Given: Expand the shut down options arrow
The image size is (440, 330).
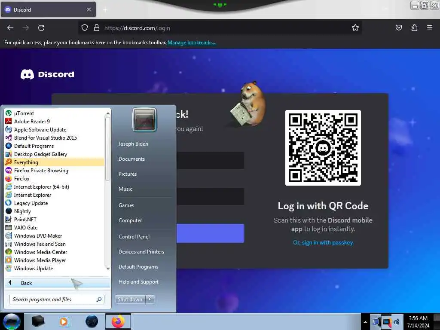Looking at the screenshot, I should (150, 299).
